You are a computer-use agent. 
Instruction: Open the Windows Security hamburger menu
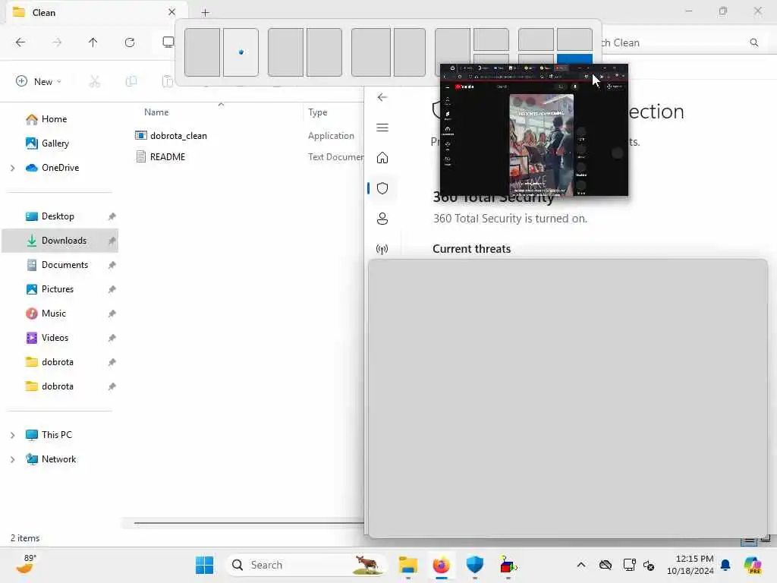(382, 128)
